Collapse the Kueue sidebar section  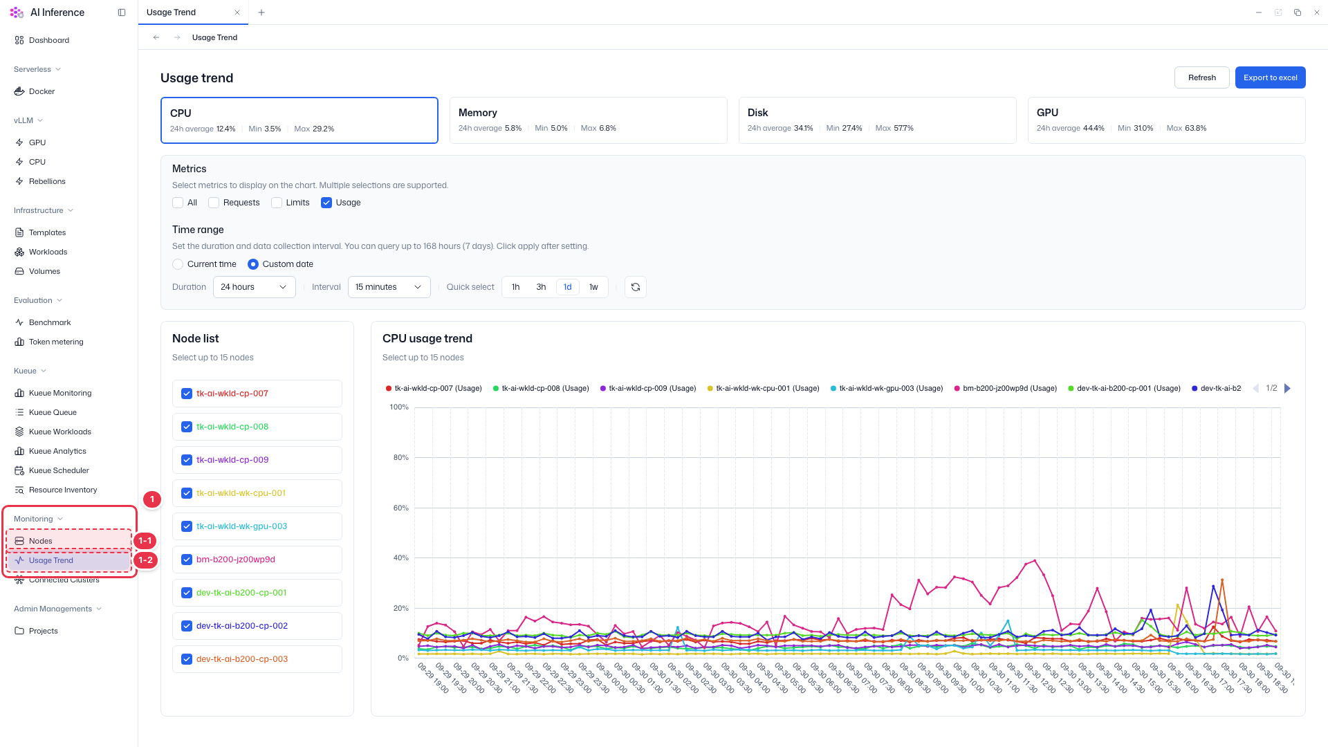coord(30,371)
